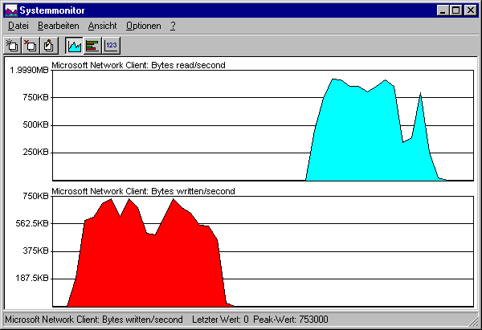Screen dimensions: 482x330
Task: Click the Edit item toolbar icon
Action: click(49, 46)
